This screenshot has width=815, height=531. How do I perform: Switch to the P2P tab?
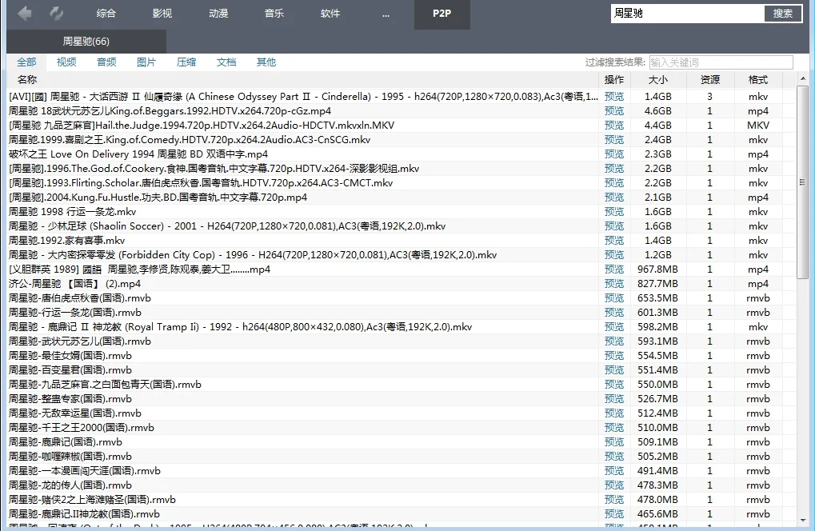441,14
